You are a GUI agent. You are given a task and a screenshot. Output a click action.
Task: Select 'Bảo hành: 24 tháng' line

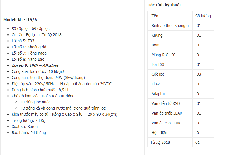coord(29,133)
